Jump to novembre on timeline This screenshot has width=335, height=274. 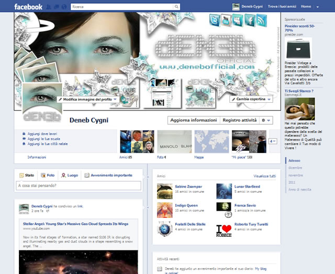(x=296, y=175)
